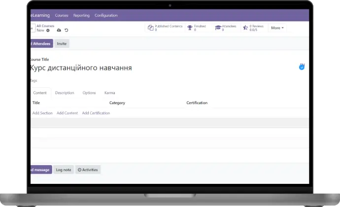Image resolution: width=340 pixels, height=207 pixels.
Task: Click the Reviews star icon
Action: tap(245, 28)
